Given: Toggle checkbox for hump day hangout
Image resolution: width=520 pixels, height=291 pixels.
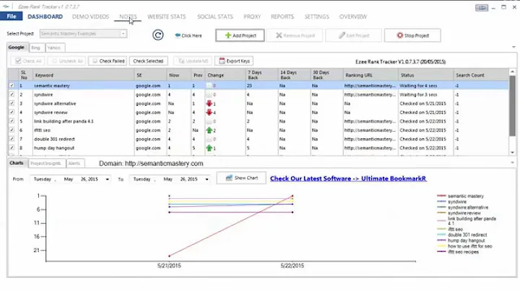Looking at the screenshot, I should click(x=12, y=148).
